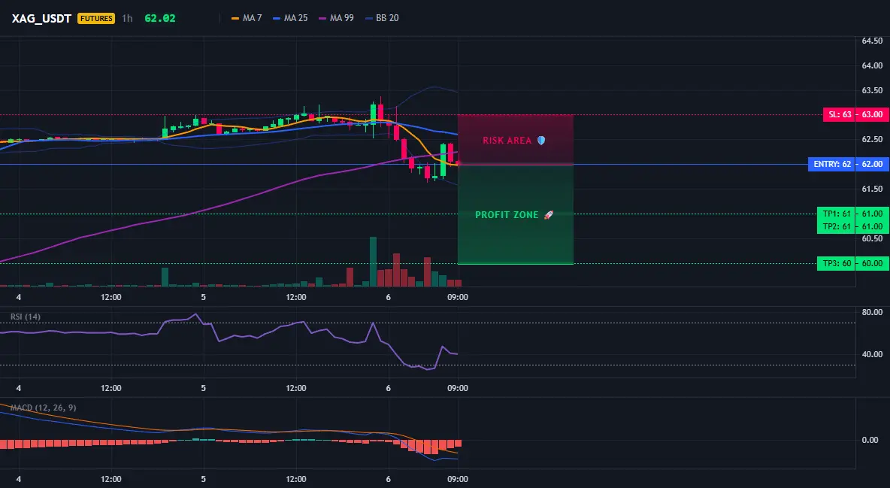Click the blue MA 25 color dash in legend
The image size is (890, 488).
277,18
